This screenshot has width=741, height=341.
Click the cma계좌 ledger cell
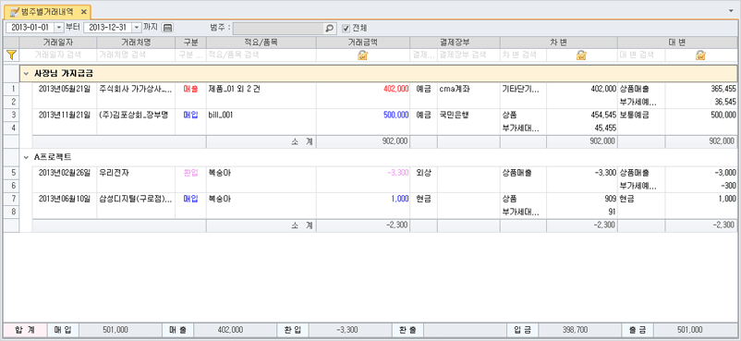(x=468, y=89)
